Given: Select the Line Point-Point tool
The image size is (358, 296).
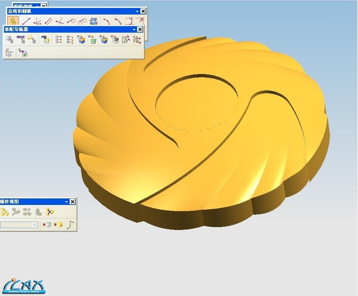Looking at the screenshot, I should click(x=26, y=21).
